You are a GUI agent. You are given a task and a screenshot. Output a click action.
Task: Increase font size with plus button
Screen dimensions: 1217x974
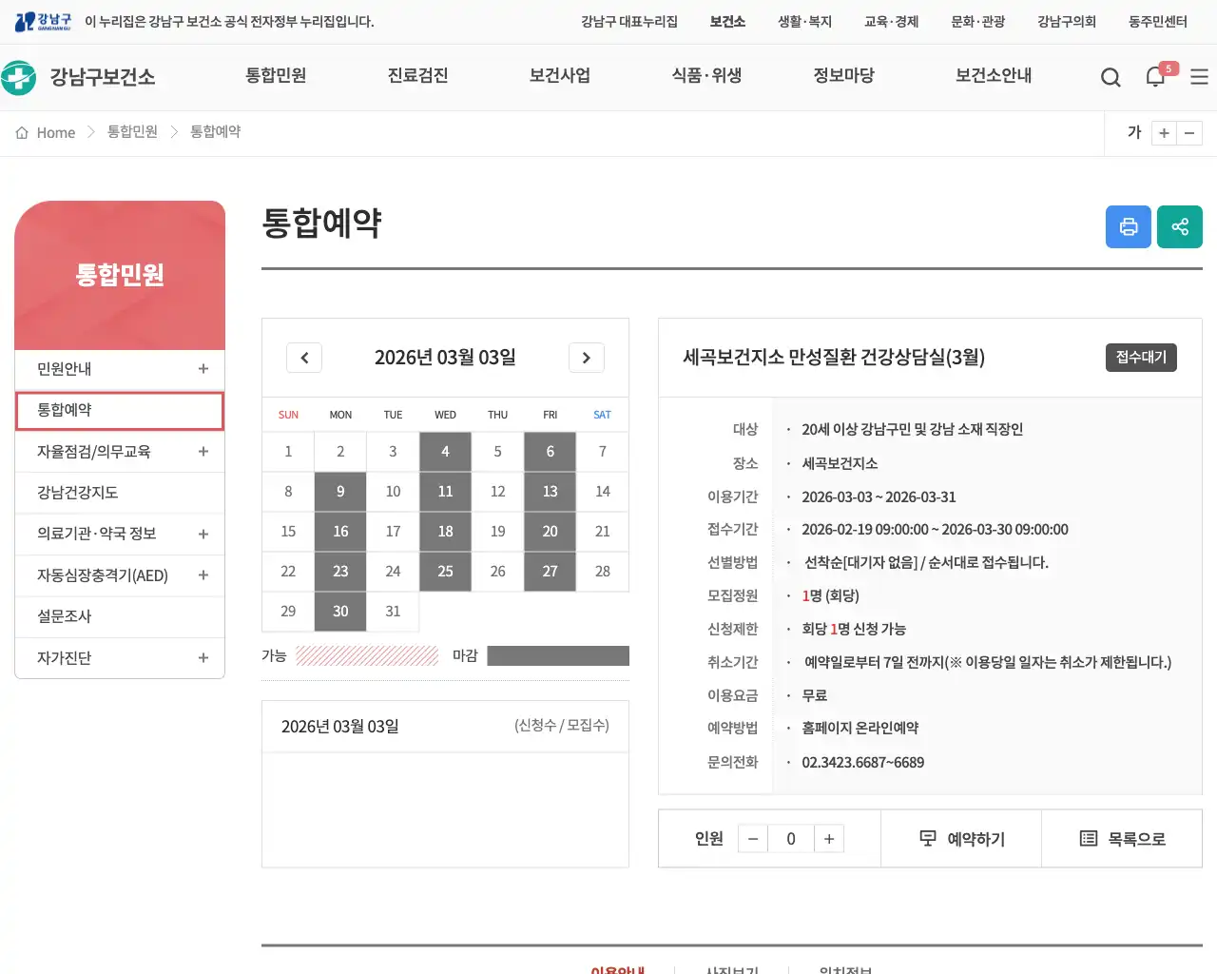coord(1164,133)
